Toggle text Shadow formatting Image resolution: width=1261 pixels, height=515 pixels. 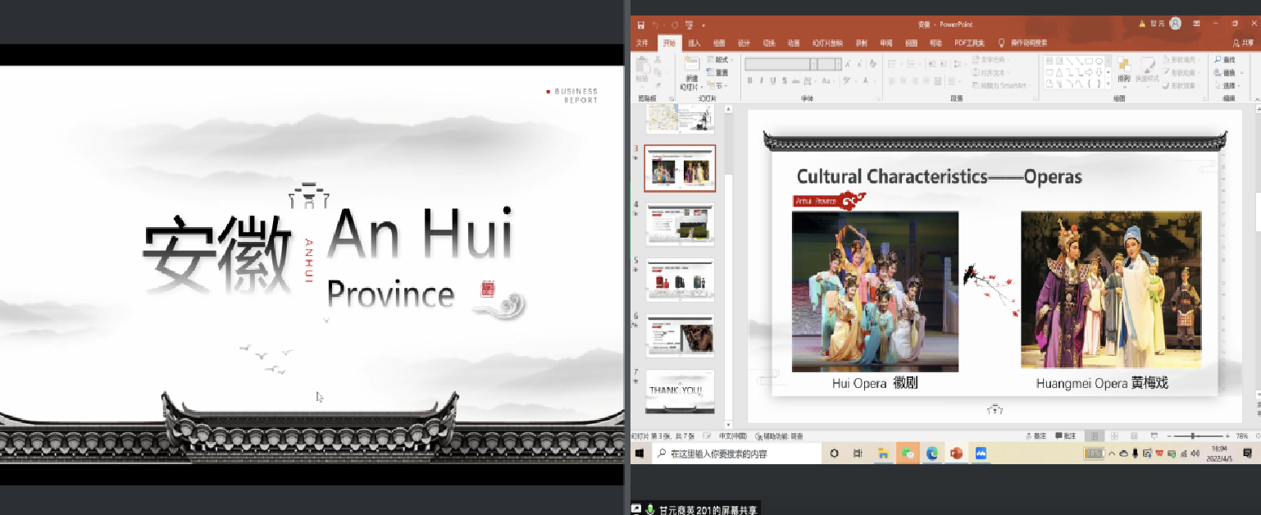pyautogui.click(x=785, y=80)
